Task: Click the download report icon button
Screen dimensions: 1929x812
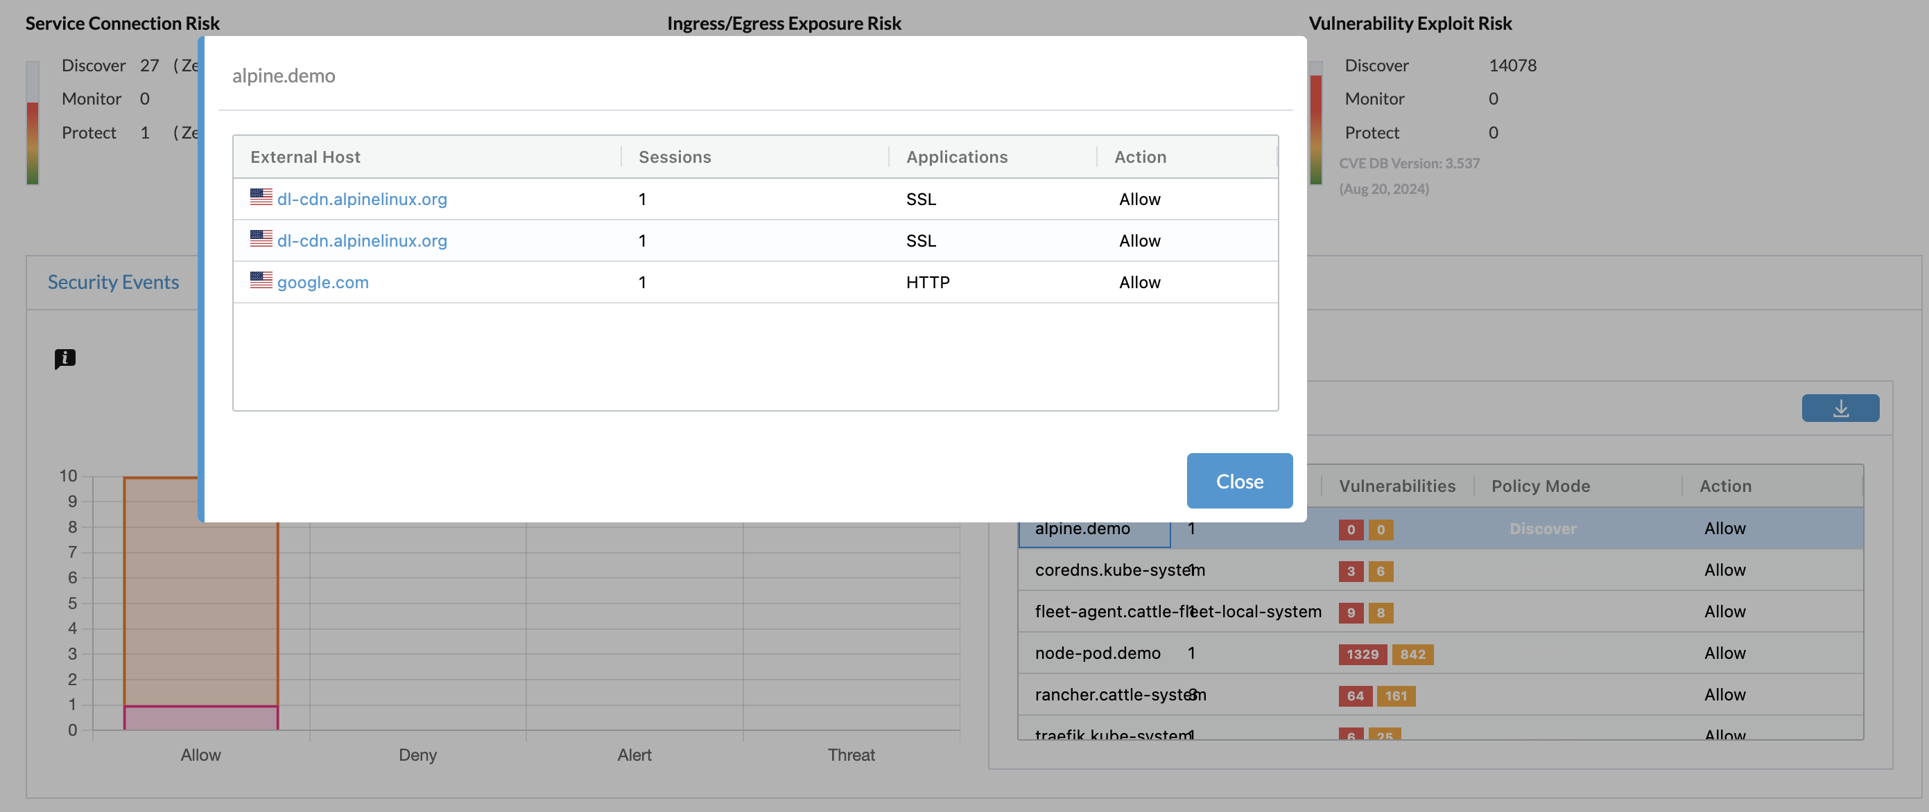Action: click(1840, 408)
